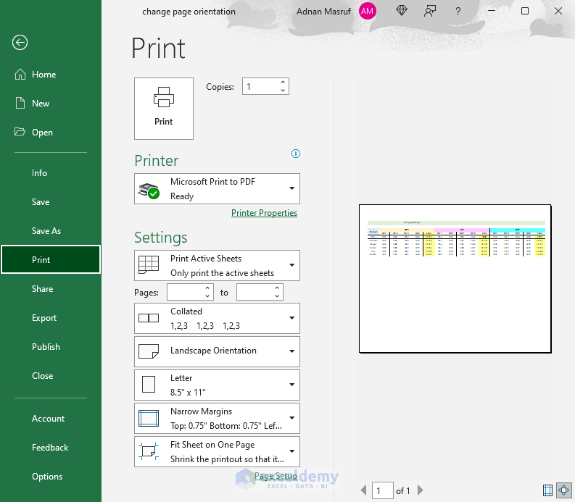Open Feedback in sidebar
575x502 pixels.
click(x=51, y=448)
